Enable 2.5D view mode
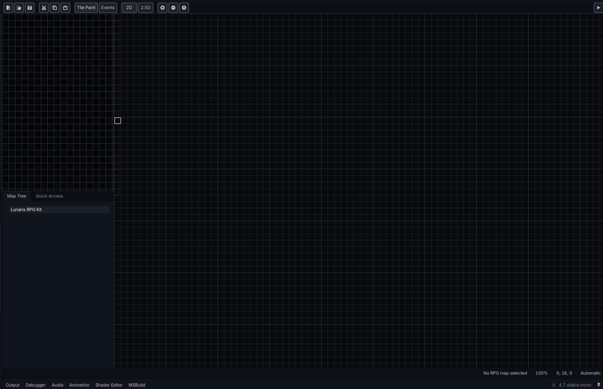The width and height of the screenshot is (603, 389). click(145, 8)
